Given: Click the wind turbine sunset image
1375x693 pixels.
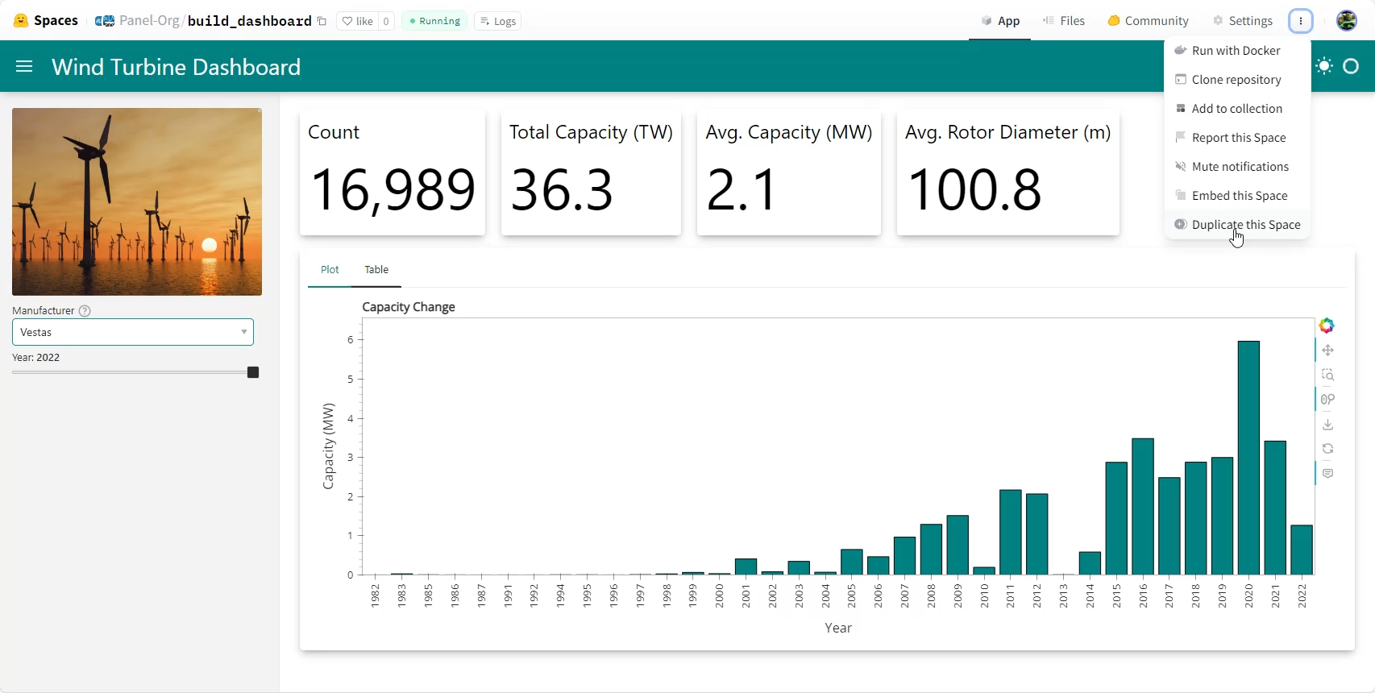Looking at the screenshot, I should [x=137, y=201].
